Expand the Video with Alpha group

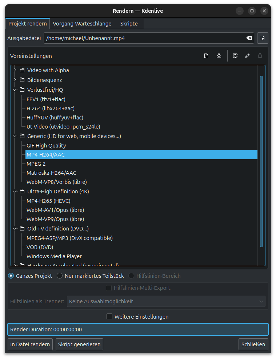[x=15, y=70]
